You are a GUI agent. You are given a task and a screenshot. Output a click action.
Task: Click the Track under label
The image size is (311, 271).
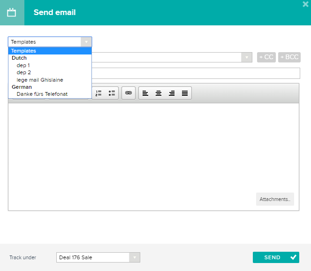(x=23, y=257)
